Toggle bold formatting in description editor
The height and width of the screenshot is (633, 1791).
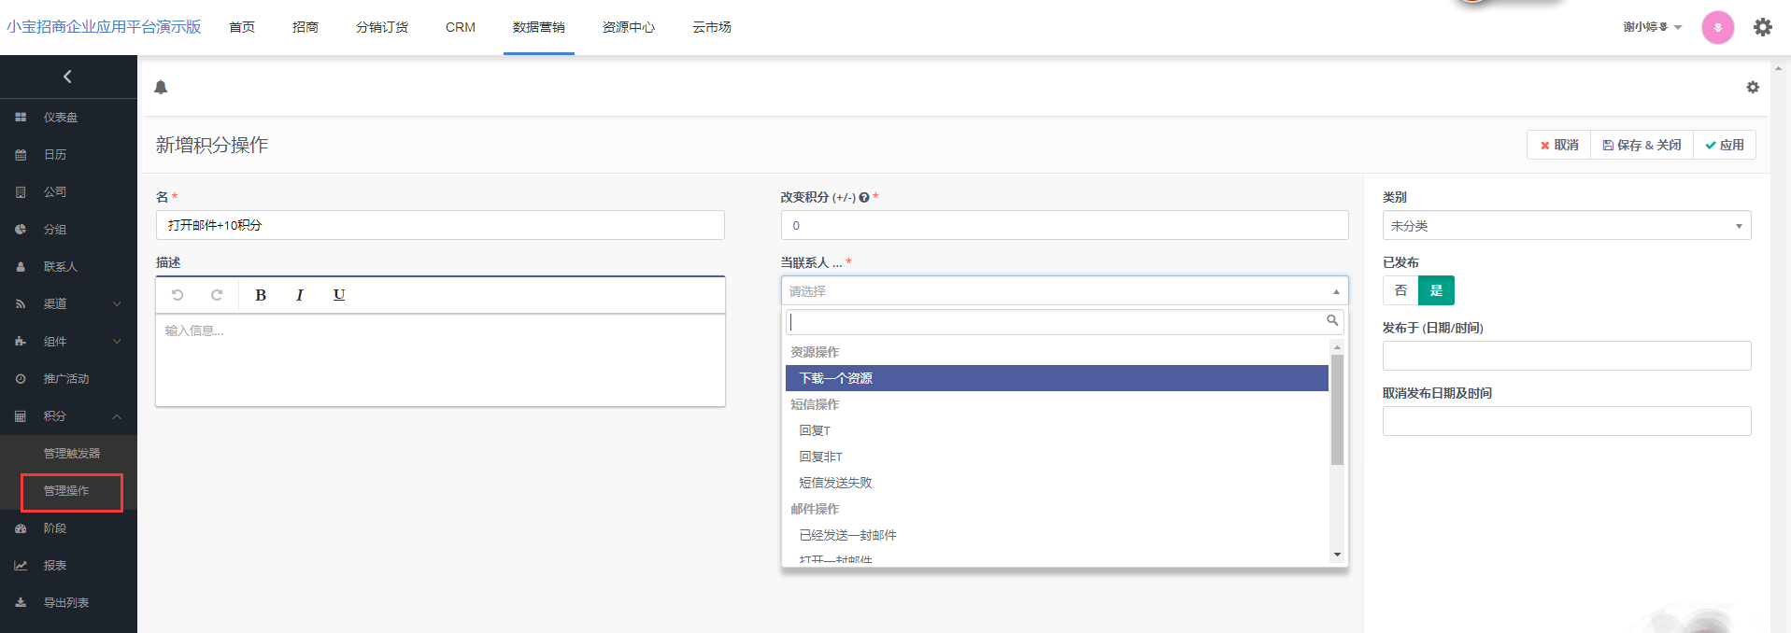click(261, 295)
